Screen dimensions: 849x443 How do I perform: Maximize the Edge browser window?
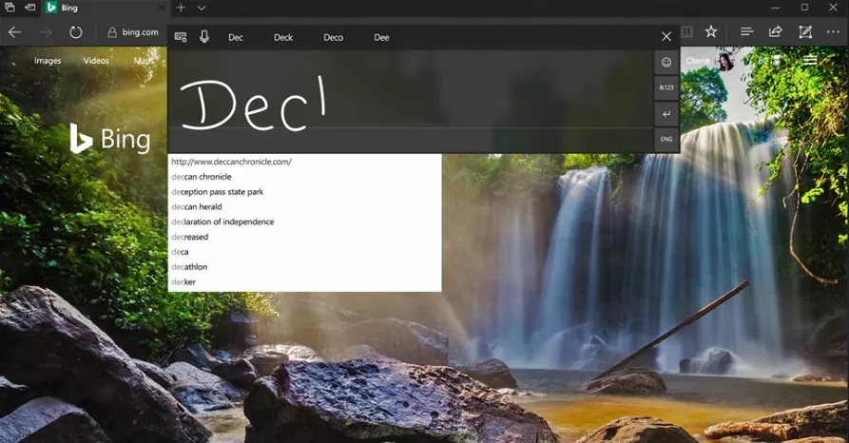pos(804,8)
